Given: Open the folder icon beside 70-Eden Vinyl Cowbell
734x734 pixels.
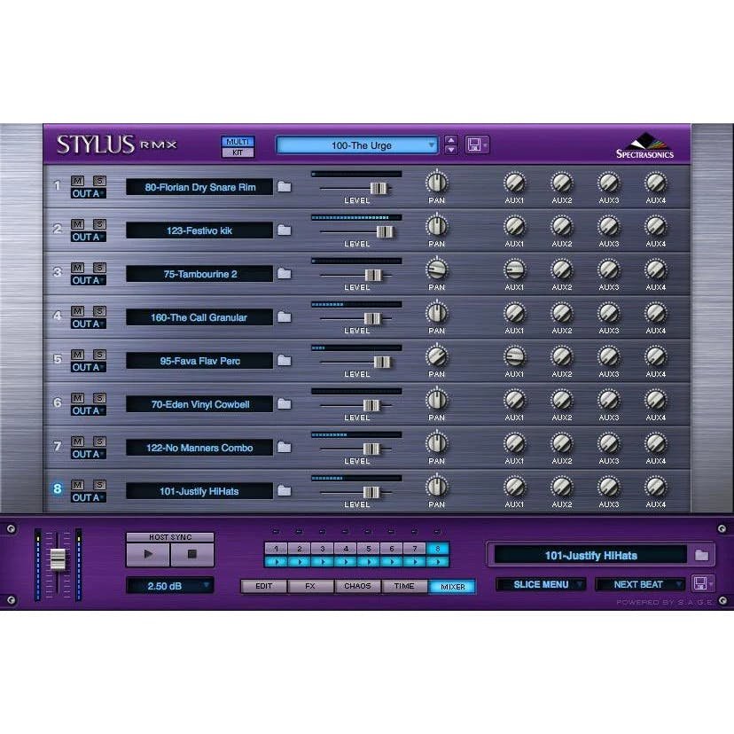Looking at the screenshot, I should 285,404.
